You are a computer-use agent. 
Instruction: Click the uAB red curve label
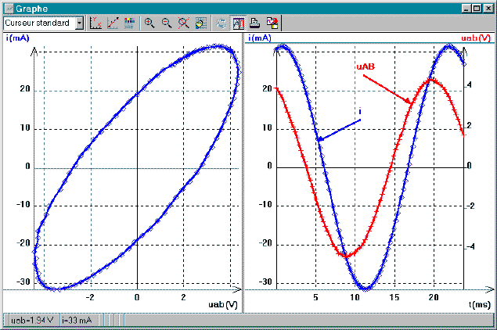(x=366, y=68)
